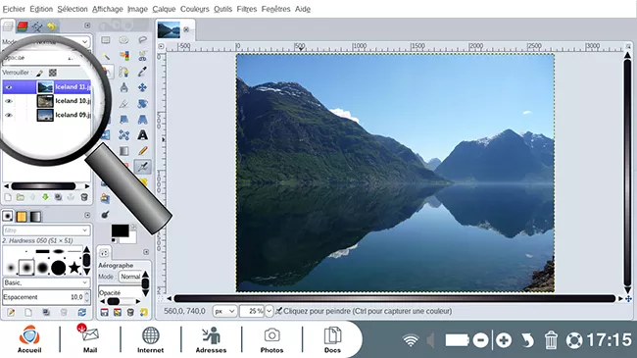Screen dimensions: 637x358
Task: Open the px units dropdown
Action: pyautogui.click(x=224, y=311)
